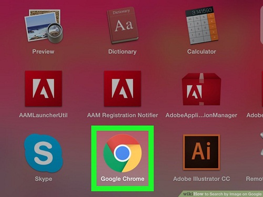Click the "AAM Registration Notifier" label

point(123,115)
